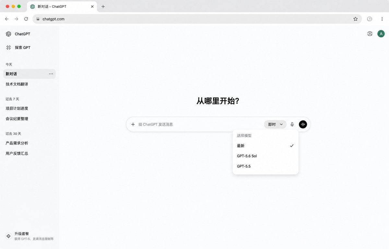Open a new browser tab with plus
The image size is (389, 249).
tap(103, 6)
